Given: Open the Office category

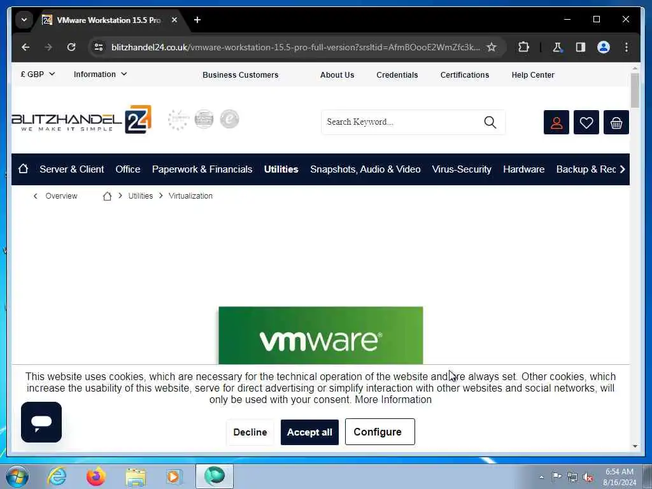Looking at the screenshot, I should pos(127,169).
